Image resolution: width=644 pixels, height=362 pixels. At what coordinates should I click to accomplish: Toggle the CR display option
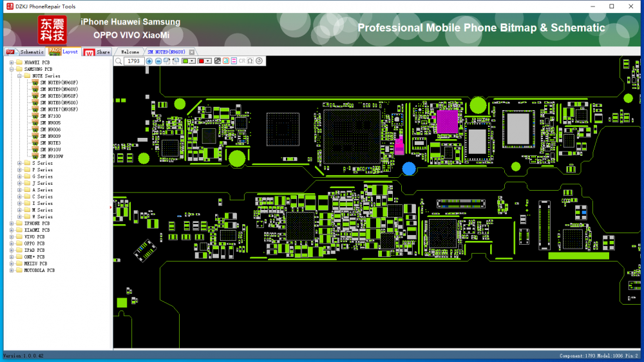[242, 61]
